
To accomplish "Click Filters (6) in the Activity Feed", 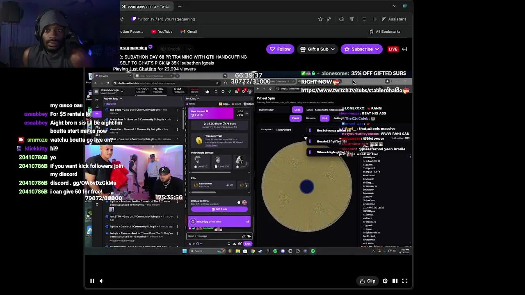I will click(110, 104).
